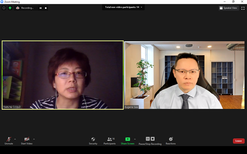This screenshot has width=247, height=154.
Task: Click the Eugene See name label
Action: pos(131,107)
